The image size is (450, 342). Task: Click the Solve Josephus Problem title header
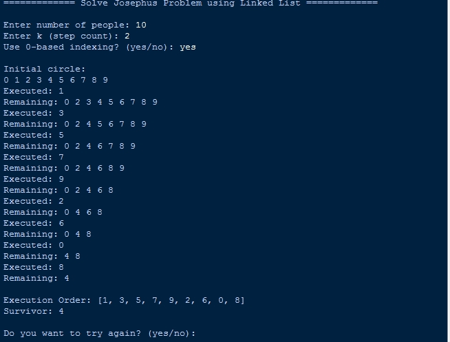(x=190, y=3)
